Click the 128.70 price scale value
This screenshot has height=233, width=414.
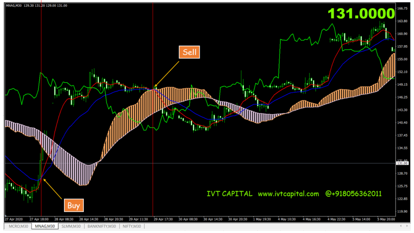[x=402, y=173]
